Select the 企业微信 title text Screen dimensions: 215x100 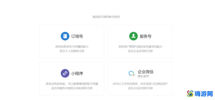145,72
